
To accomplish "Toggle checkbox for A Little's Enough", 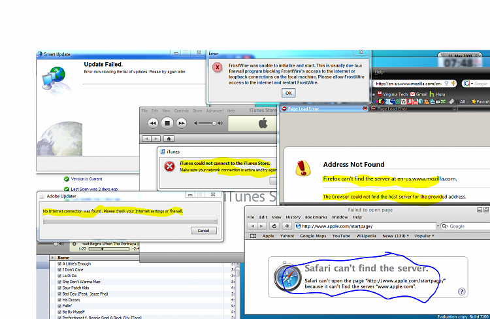I will click(x=59, y=263).
